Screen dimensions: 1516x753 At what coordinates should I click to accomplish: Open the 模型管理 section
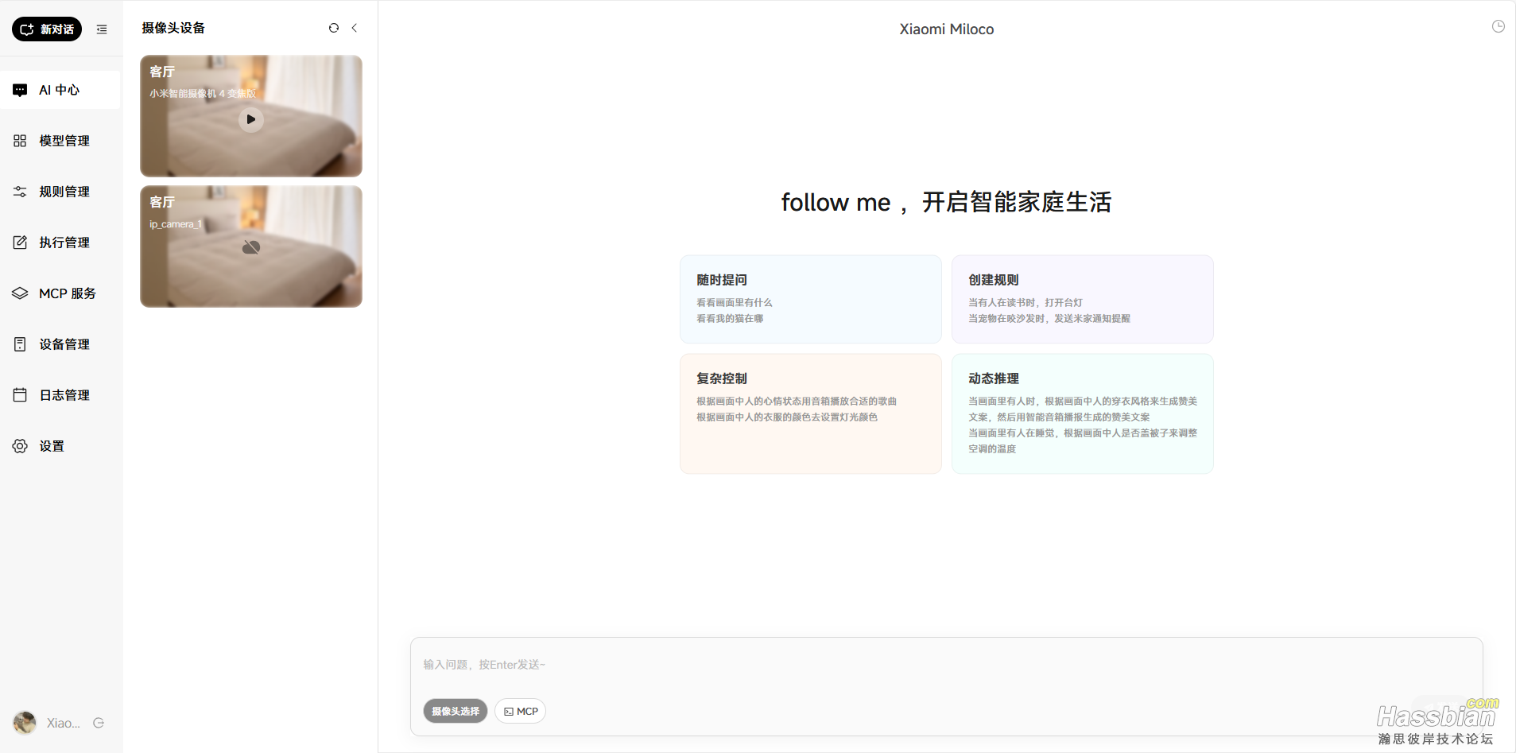pyautogui.click(x=64, y=141)
